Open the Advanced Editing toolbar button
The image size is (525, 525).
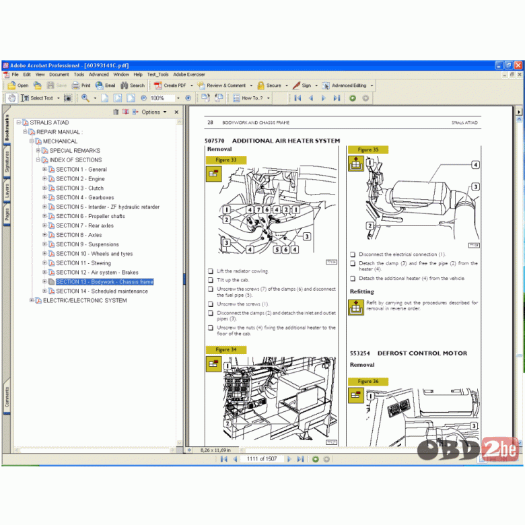pyautogui.click(x=344, y=85)
